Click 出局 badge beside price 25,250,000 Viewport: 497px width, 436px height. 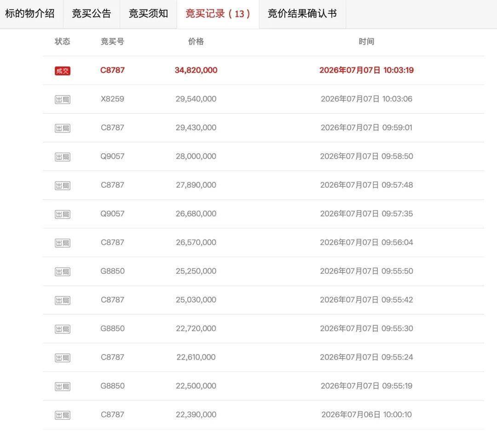pos(63,272)
